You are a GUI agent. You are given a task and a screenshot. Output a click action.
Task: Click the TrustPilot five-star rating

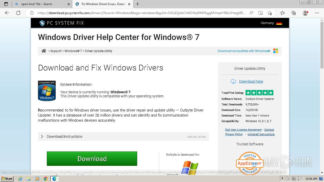pyautogui.click(x=259, y=93)
